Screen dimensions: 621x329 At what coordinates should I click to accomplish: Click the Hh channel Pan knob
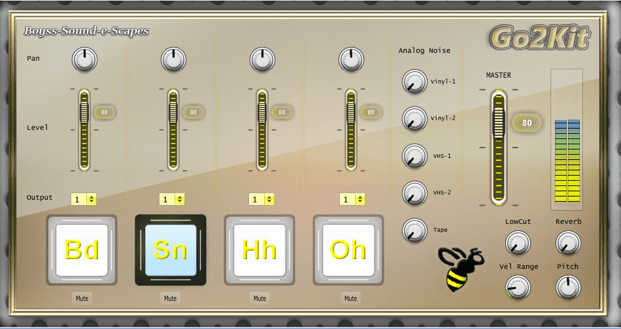[x=262, y=59]
